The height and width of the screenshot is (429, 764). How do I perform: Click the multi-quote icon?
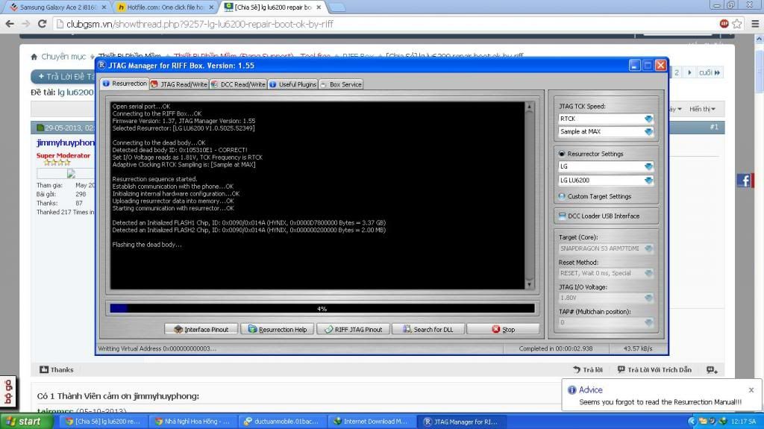pyautogui.click(x=712, y=370)
